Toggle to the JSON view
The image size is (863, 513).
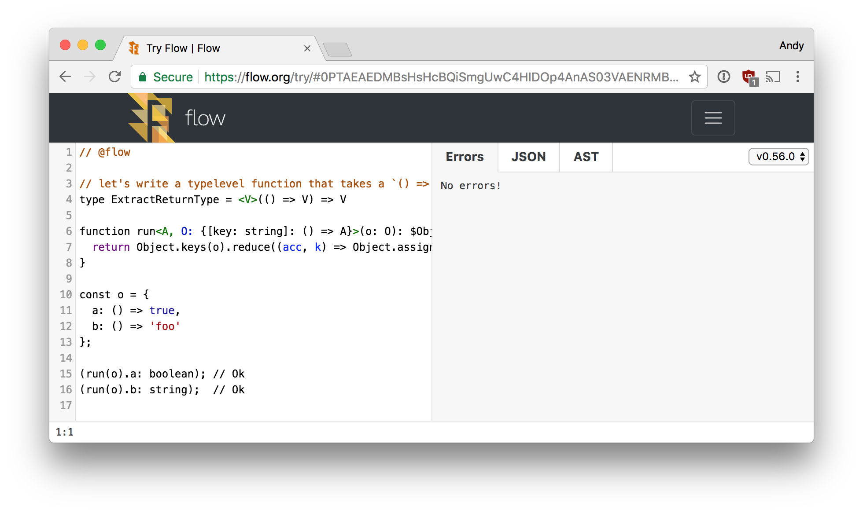tap(528, 157)
